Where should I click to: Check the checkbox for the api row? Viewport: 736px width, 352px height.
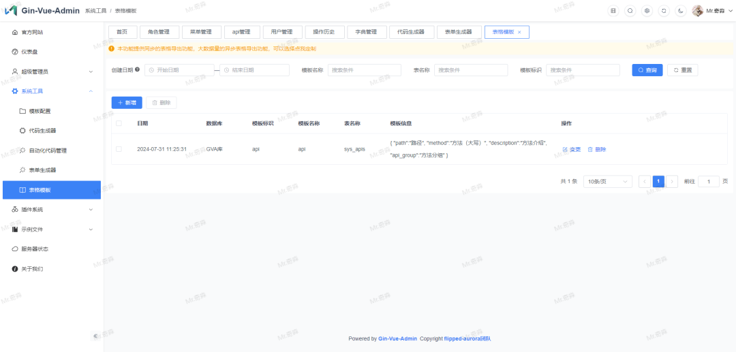click(119, 149)
